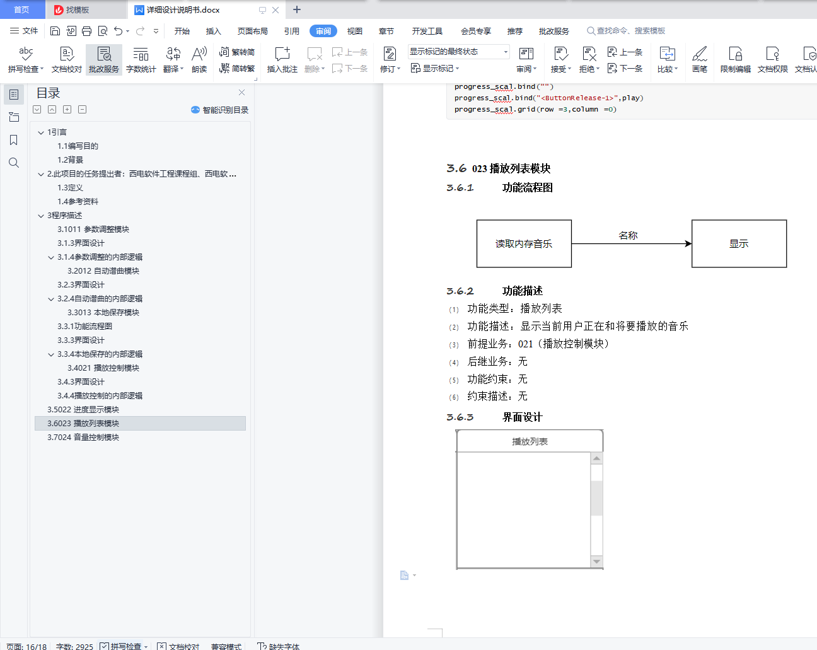Open the outline panel icon in sidebar
The height and width of the screenshot is (650, 817).
pos(14,95)
